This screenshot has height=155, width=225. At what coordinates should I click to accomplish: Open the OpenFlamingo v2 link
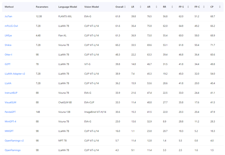14,140
